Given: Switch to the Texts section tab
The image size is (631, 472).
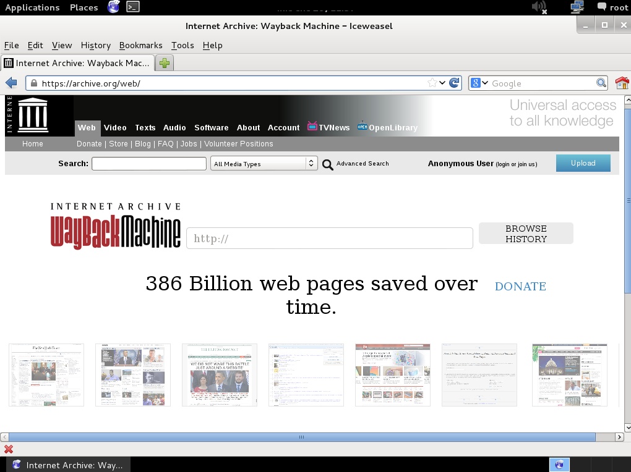Looking at the screenshot, I should pyautogui.click(x=145, y=128).
